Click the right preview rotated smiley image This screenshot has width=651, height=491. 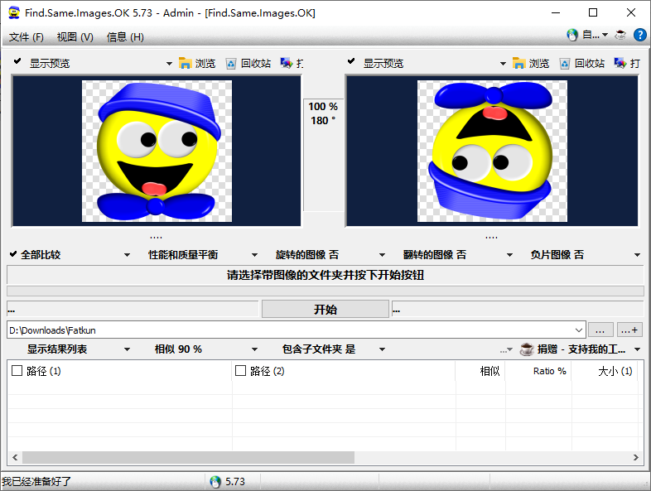pos(492,151)
